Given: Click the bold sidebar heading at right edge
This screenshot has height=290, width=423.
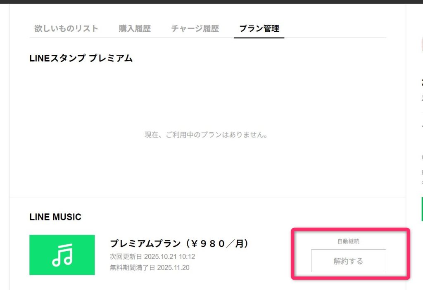Looking at the screenshot, I should (422, 82).
